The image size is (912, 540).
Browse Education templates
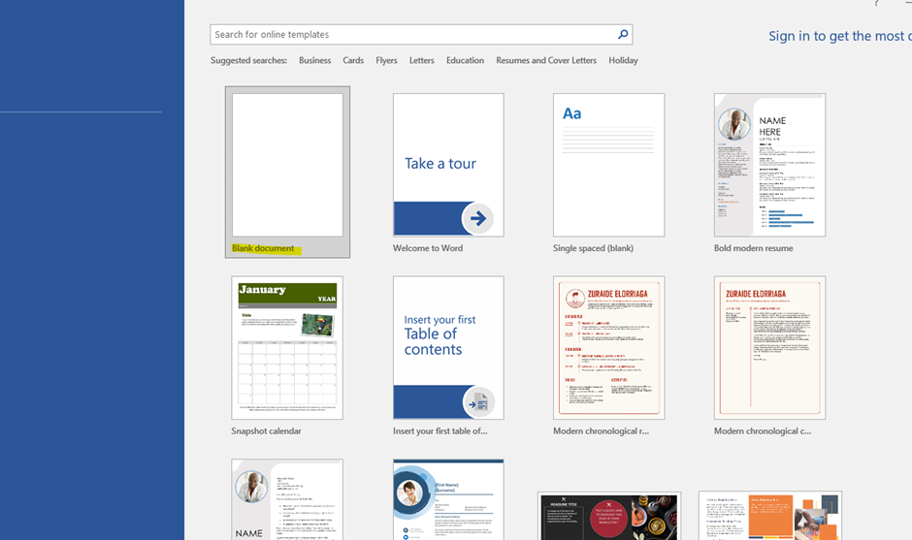tap(465, 60)
